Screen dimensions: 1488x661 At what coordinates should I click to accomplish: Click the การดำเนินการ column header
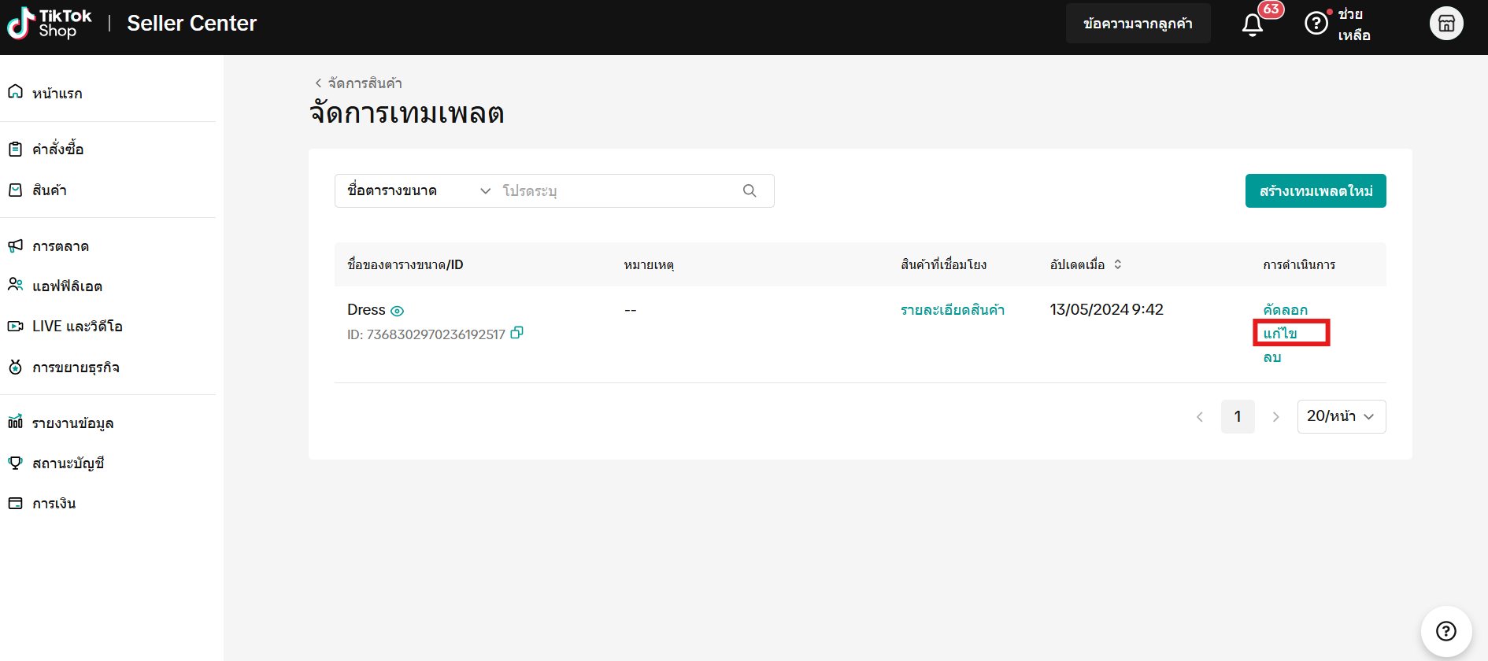[x=1299, y=265]
